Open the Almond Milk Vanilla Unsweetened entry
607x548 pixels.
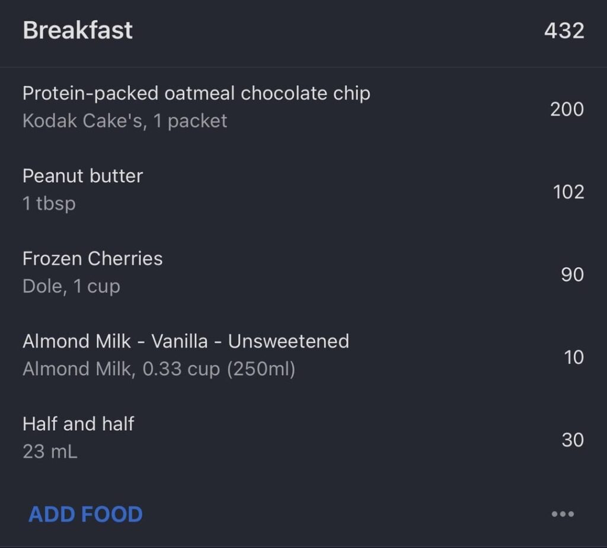(186, 341)
